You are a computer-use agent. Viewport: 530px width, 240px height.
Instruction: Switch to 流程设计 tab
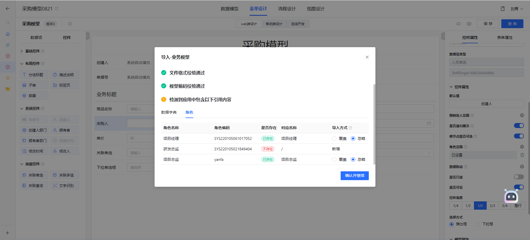(287, 9)
